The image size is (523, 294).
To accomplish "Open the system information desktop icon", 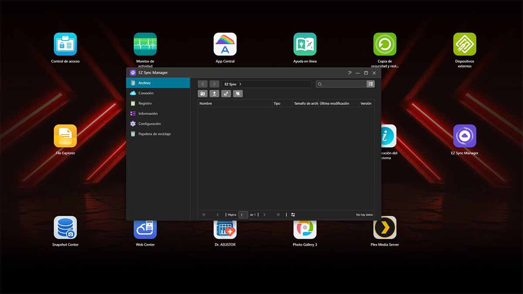I will (389, 136).
